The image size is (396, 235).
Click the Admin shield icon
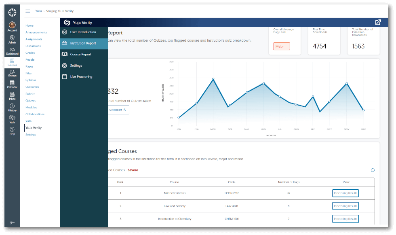(x=12, y=38)
